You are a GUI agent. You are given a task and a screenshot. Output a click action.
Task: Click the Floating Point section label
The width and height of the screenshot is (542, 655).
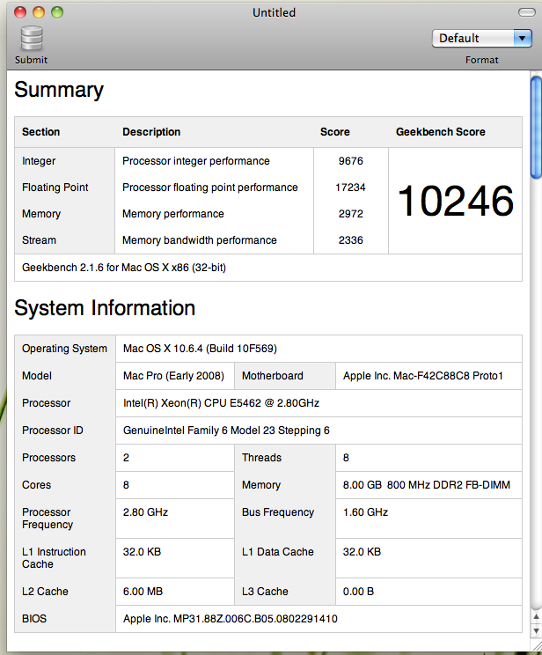pyautogui.click(x=55, y=188)
